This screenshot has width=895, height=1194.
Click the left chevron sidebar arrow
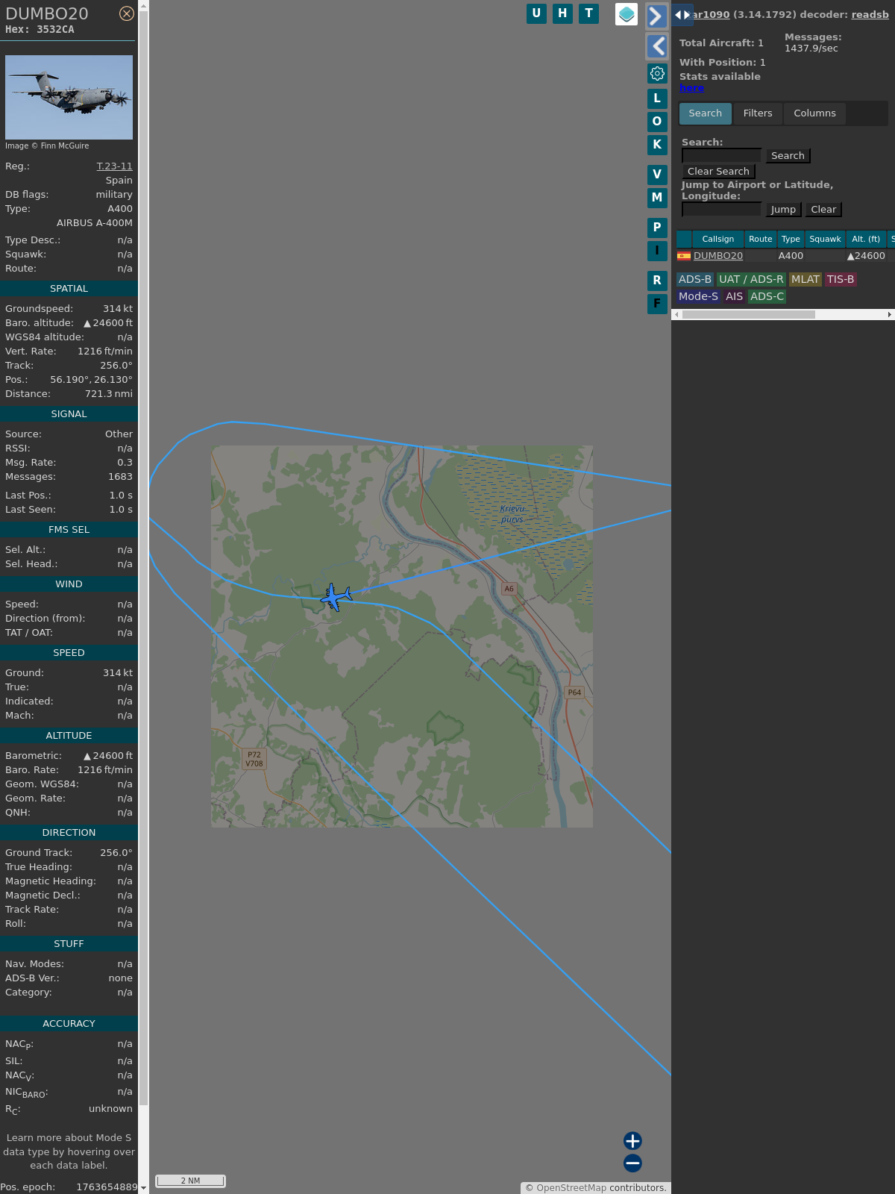[x=656, y=46]
